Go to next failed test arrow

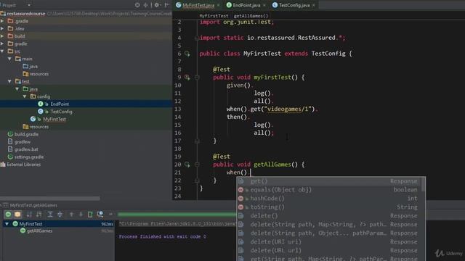coord(81,215)
